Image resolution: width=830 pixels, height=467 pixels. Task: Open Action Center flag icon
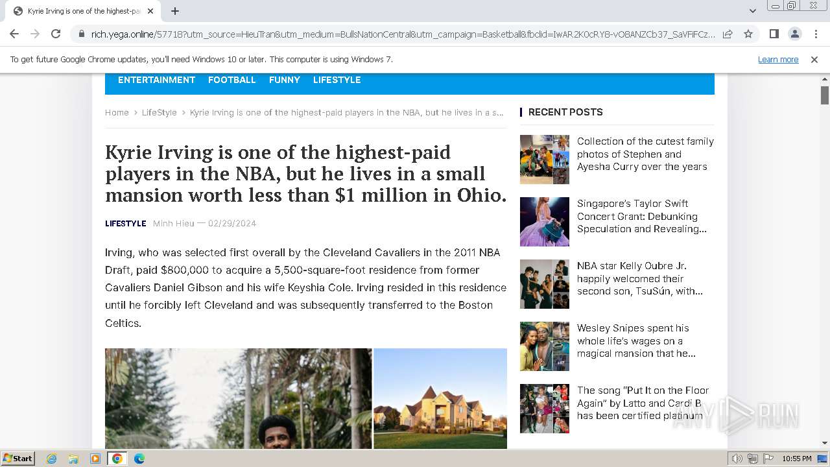[768, 459]
